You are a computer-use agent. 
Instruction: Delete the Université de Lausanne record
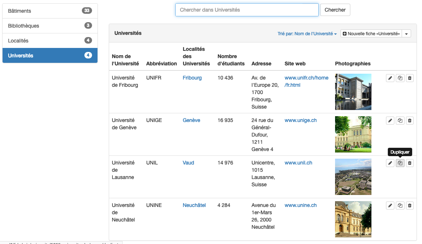[410, 163]
